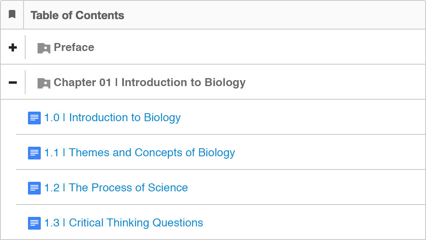The width and height of the screenshot is (426, 240).
Task: Select the Chapter 01 Introduction to Biology heading
Action: tap(149, 83)
